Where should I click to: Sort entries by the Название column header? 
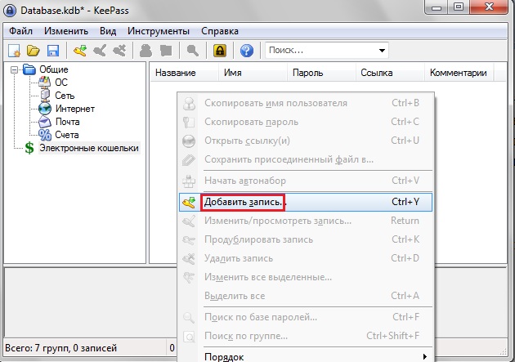(x=175, y=73)
